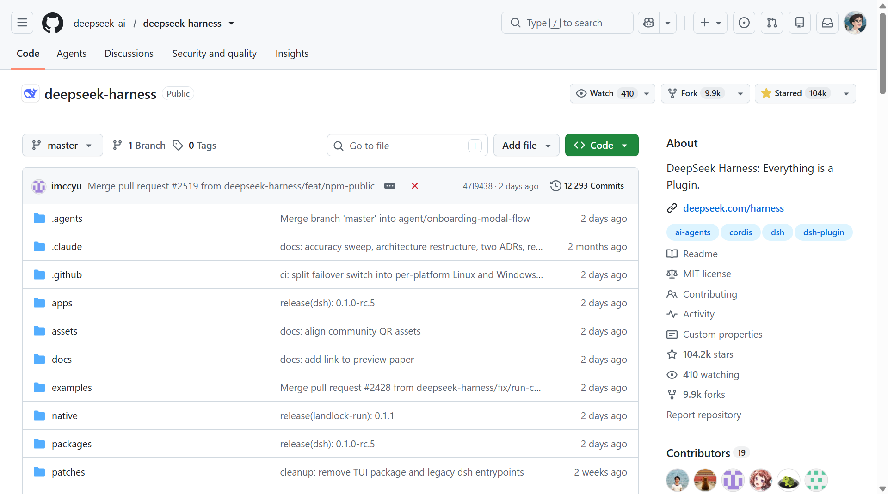888x494 pixels.
Task: Open the Create new plus dropdown
Action: click(x=710, y=23)
